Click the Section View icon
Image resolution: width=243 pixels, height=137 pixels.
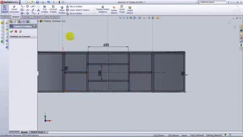[131, 18]
